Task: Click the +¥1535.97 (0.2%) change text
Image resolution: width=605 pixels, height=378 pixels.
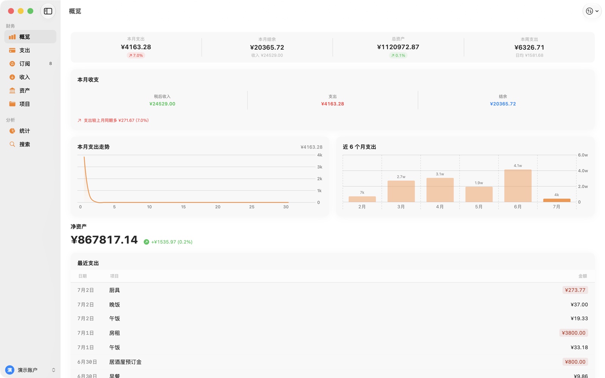Action: [x=172, y=242]
